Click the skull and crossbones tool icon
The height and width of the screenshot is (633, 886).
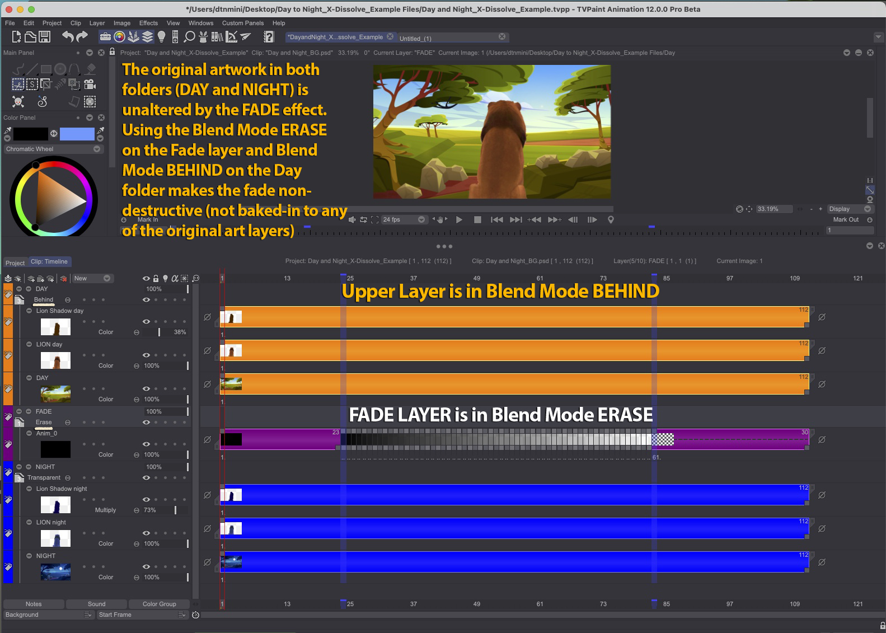point(18,101)
